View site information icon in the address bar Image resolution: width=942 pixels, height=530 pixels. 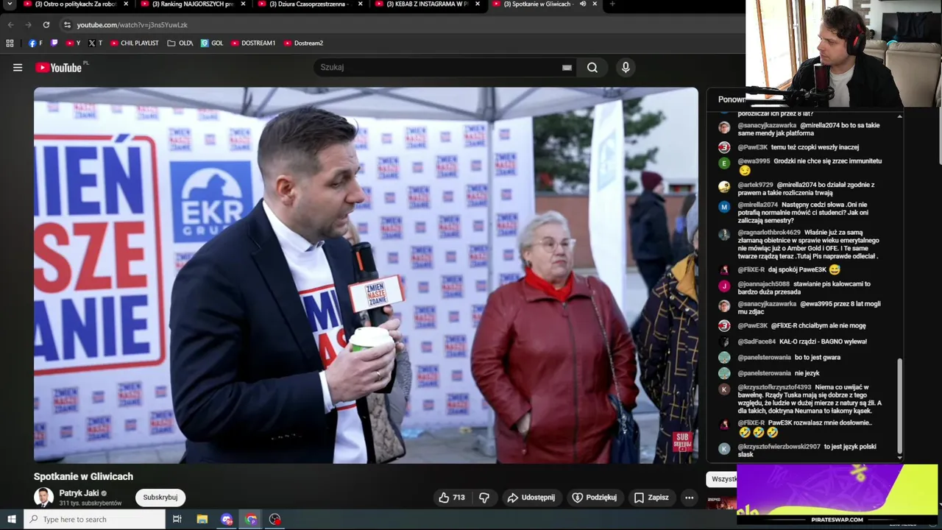point(67,24)
